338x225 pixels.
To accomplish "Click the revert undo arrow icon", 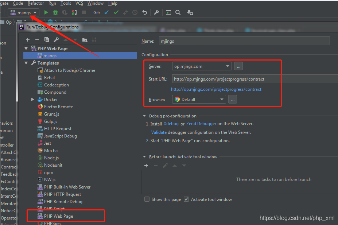I will tap(144, 12).
